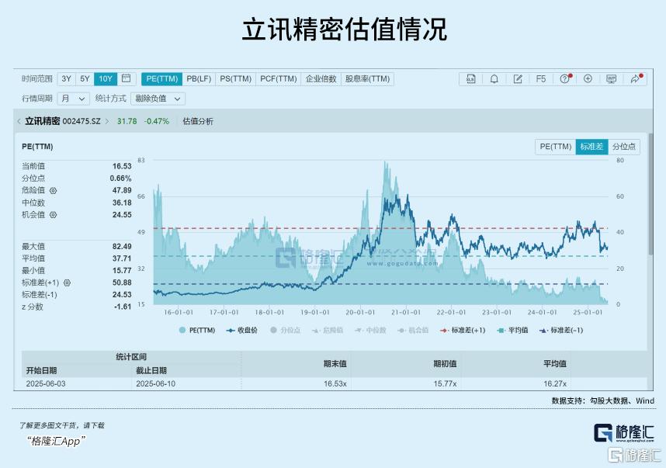Export the chart data to XLS
This screenshot has height=468, width=666.
click(x=470, y=79)
